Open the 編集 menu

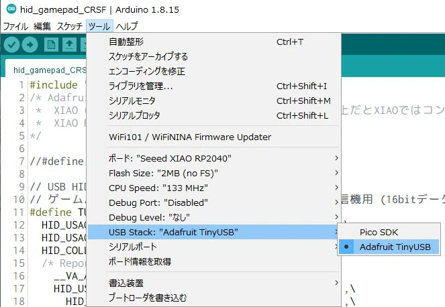[x=42, y=26]
